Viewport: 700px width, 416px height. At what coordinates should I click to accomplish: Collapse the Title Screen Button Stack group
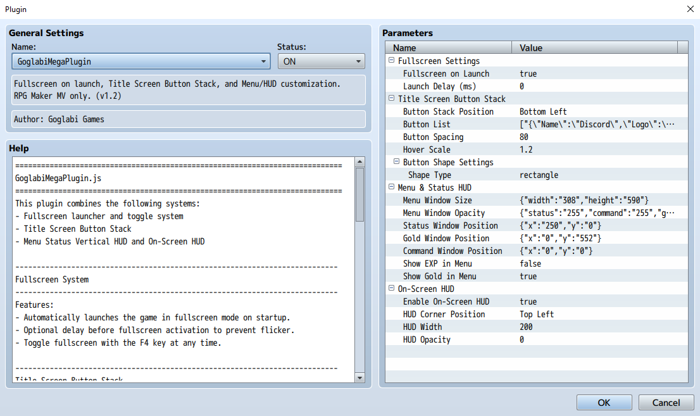(391, 99)
